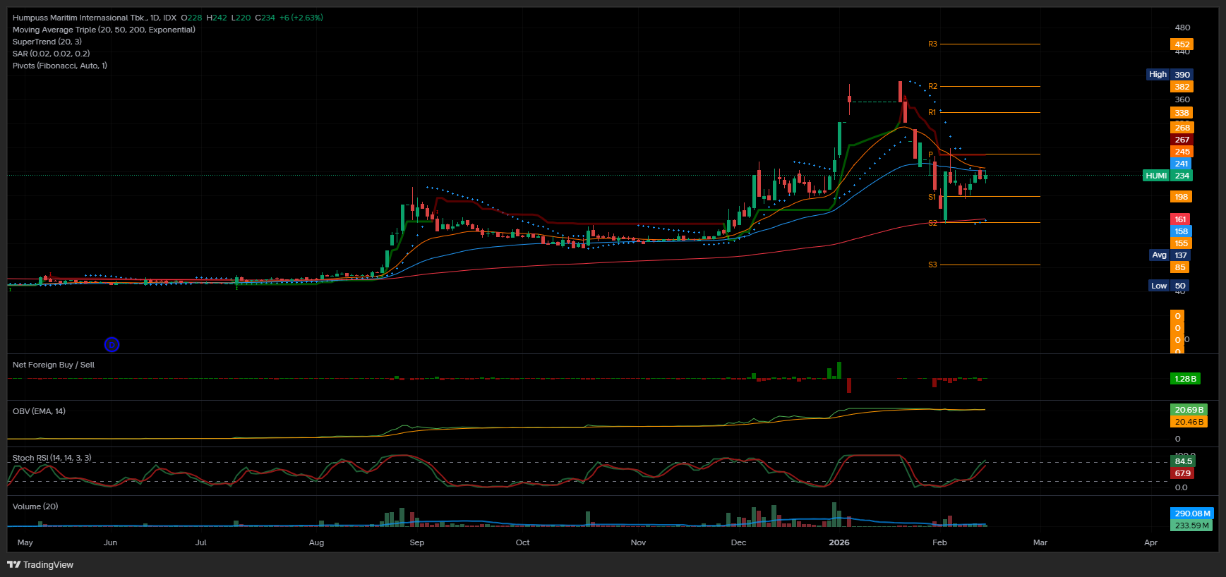Screen dimensions: 1226x577
Task: Click the TradingView logo
Action: 40,564
